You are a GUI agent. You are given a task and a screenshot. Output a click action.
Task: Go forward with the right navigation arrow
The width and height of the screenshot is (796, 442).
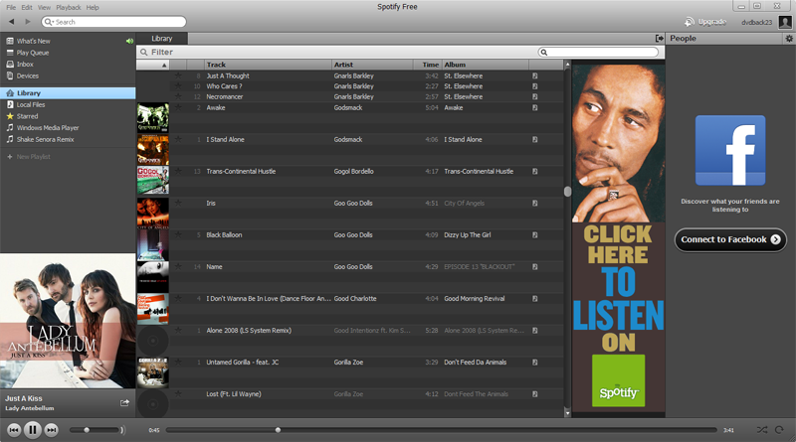tap(28, 22)
